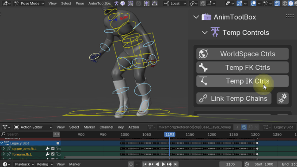
Task: Expand the upper_arm.fk.L channel
Action: pyautogui.click(x=4, y=148)
